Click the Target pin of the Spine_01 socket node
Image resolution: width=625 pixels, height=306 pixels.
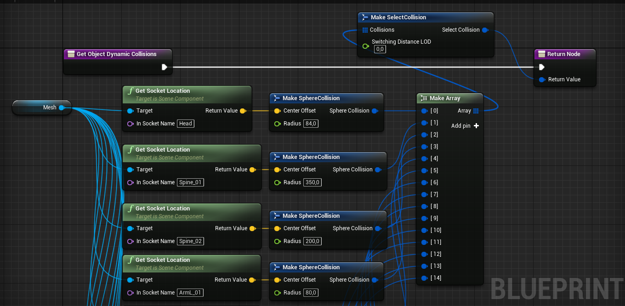tap(130, 170)
